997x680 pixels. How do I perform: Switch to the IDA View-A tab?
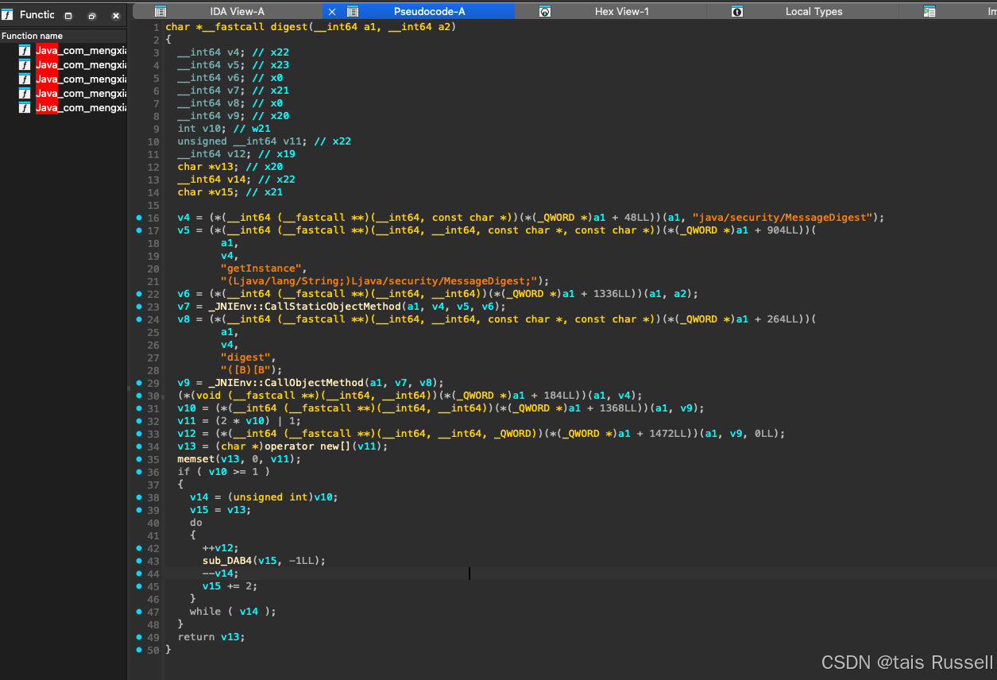(x=237, y=11)
